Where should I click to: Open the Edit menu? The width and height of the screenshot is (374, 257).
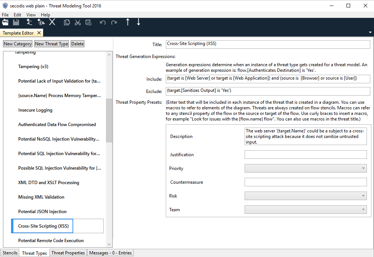17,15
